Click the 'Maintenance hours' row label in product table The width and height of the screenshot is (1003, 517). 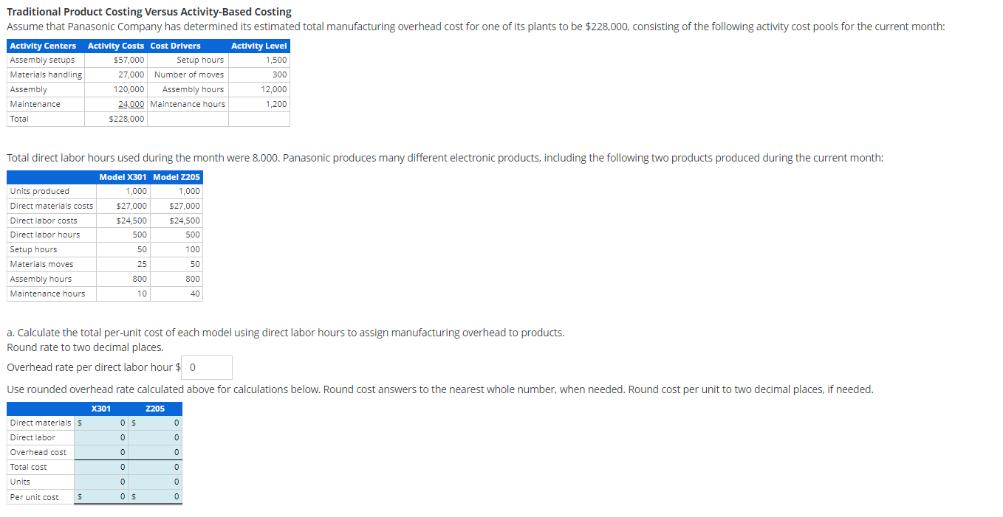coord(47,294)
